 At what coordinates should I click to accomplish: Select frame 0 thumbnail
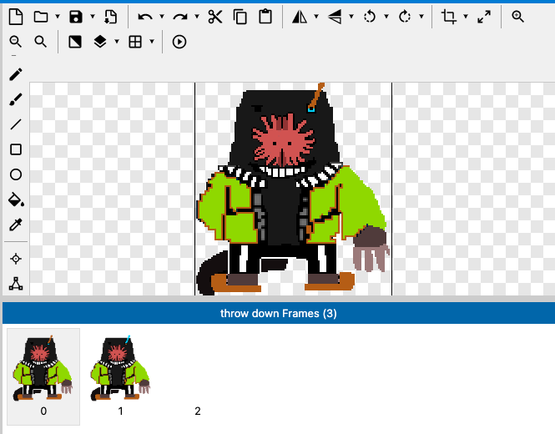43,376
